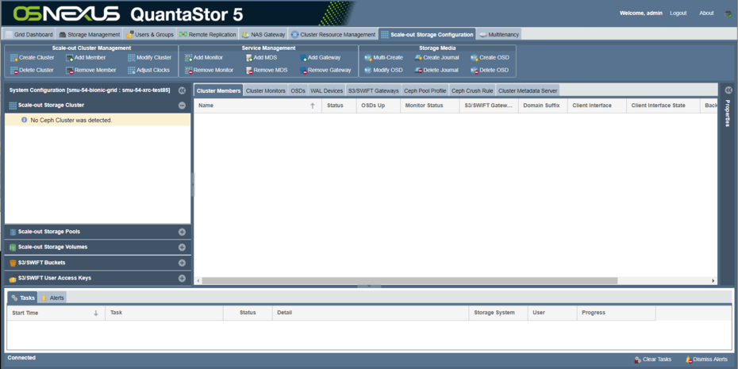Open the NAS Gateway tab
The width and height of the screenshot is (738, 369).
click(263, 34)
